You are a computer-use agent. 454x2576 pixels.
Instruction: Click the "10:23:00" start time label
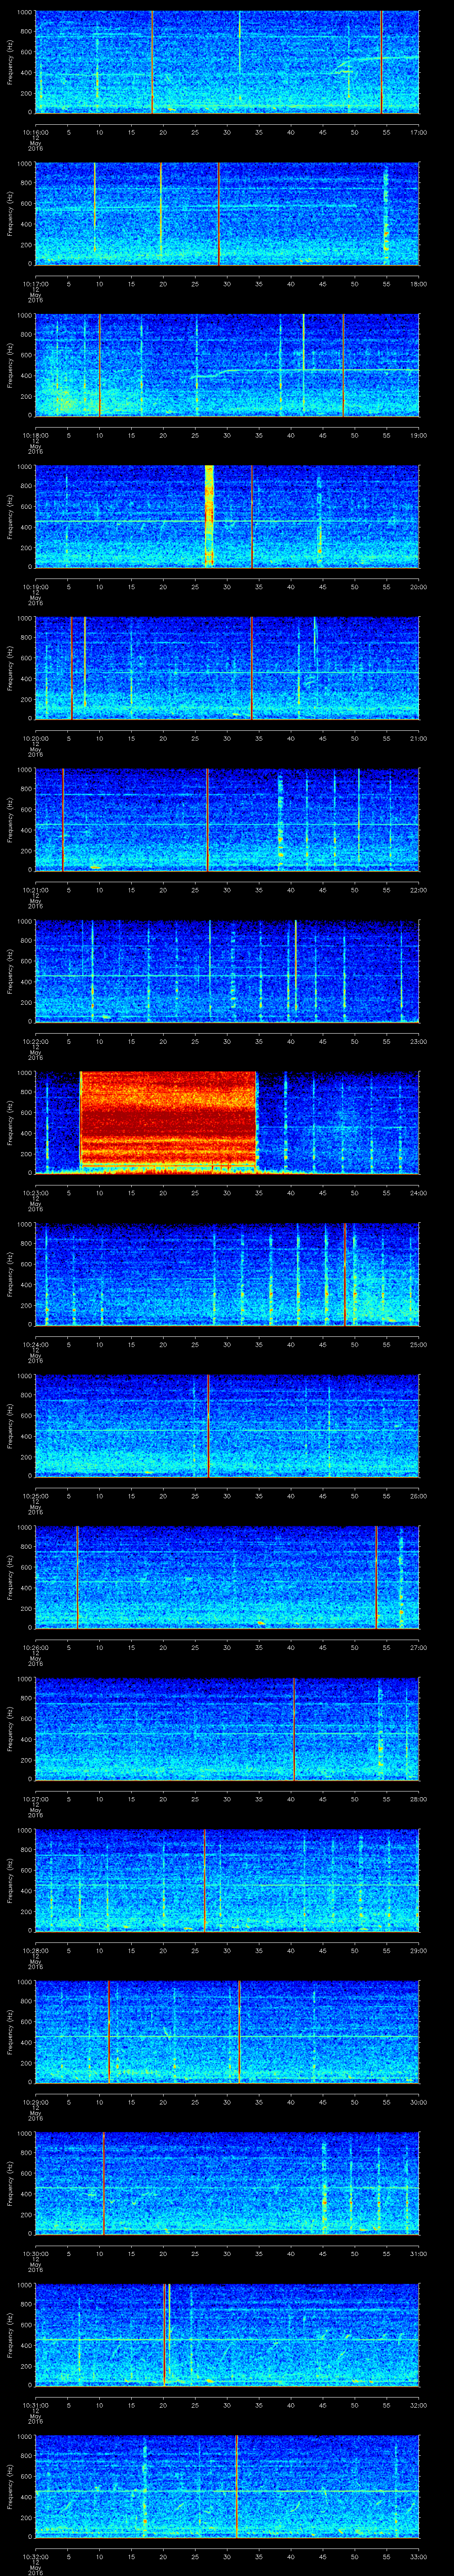click(x=35, y=1192)
